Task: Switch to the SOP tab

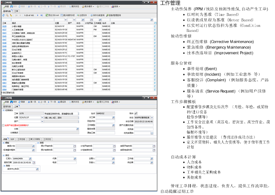Action: (x=12, y=139)
